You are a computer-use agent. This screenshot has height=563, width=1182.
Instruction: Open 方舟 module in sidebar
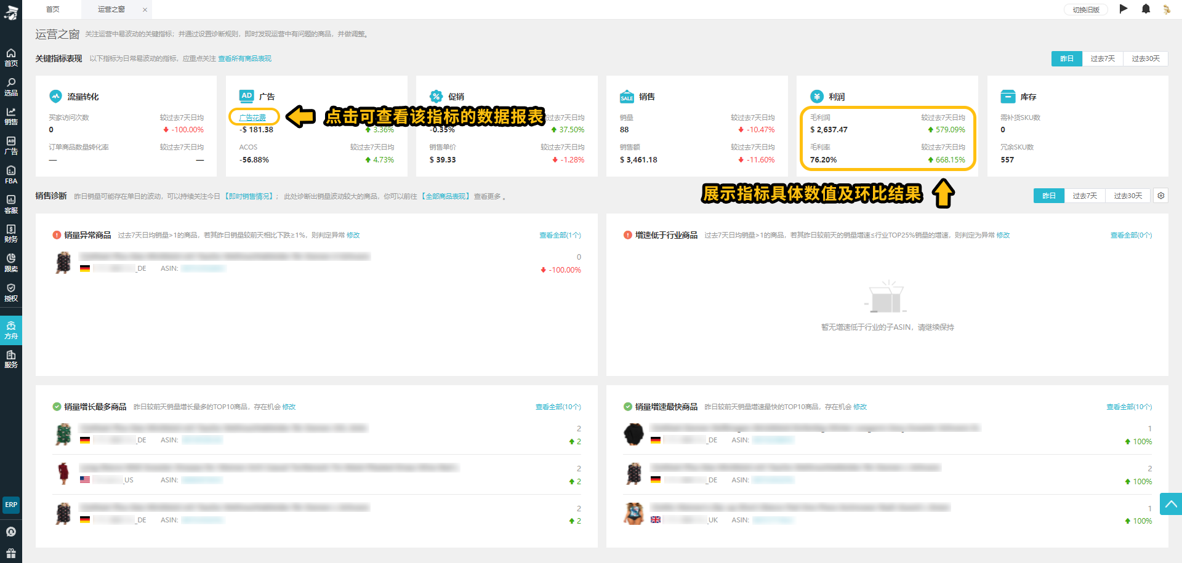[11, 330]
